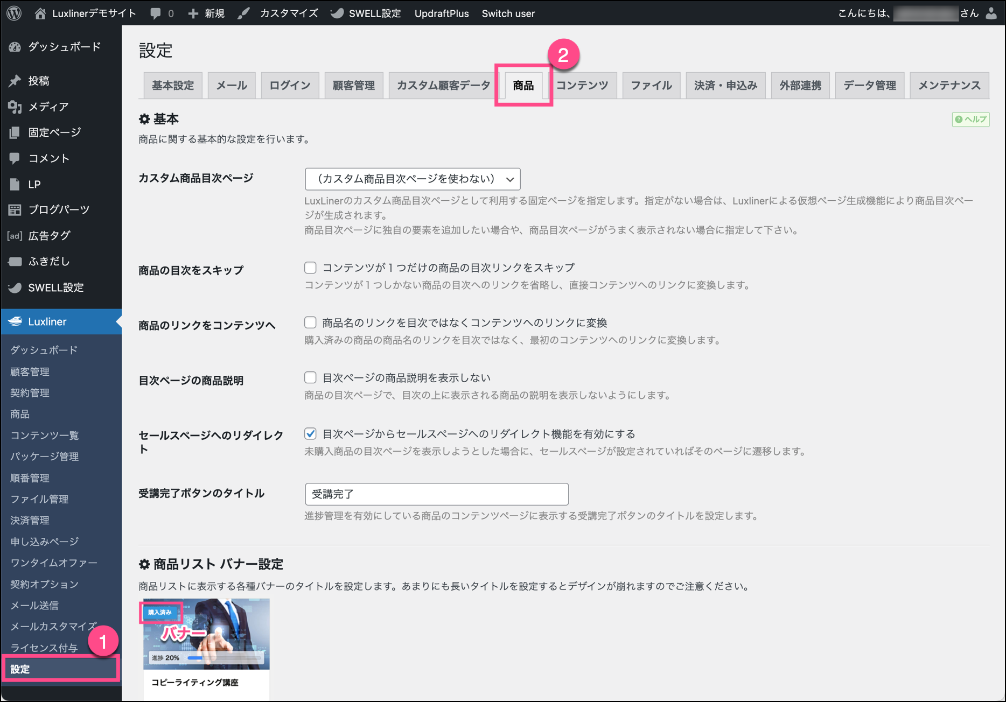Viewport: 1006px width, 702px height.
Task: Click the comments bubble icon in admin bar
Action: (x=156, y=13)
